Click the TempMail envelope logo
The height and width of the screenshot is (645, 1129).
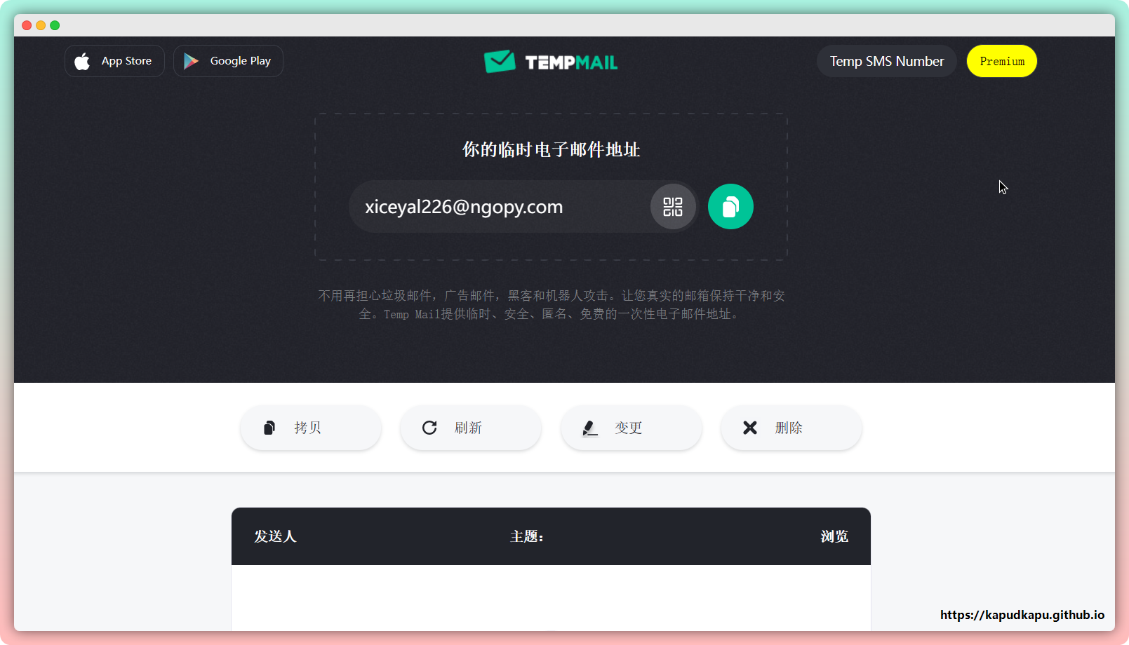(500, 62)
